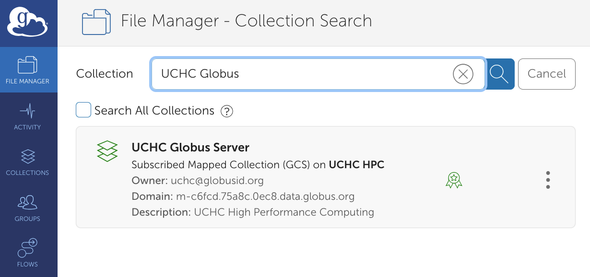This screenshot has height=277, width=590.
Task: Click the green subscription ribbon badge
Action: coord(454,180)
